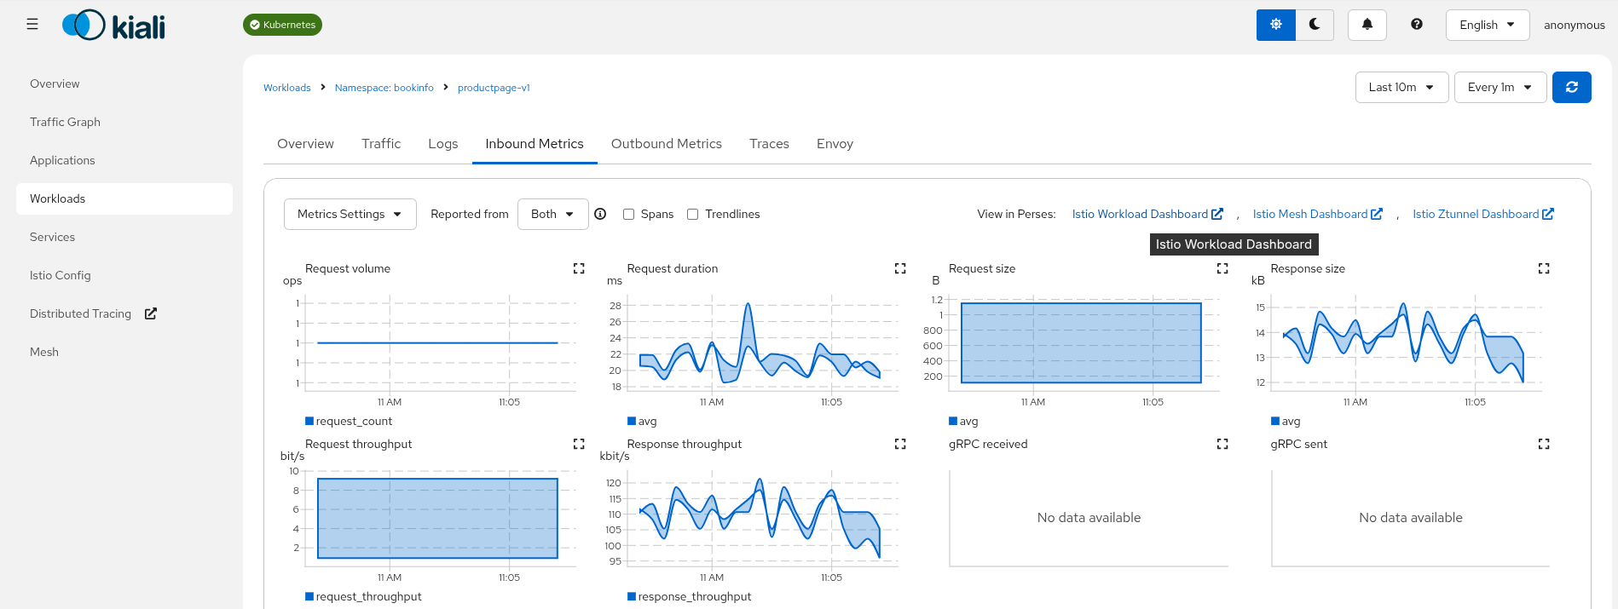Open the Last 10m time range dropdown

pos(1401,87)
